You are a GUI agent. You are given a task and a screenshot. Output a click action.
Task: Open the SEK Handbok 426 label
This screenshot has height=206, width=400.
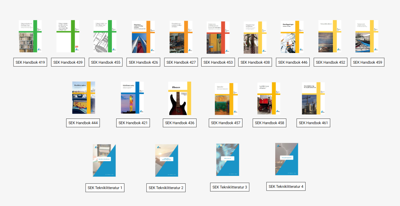(x=143, y=62)
